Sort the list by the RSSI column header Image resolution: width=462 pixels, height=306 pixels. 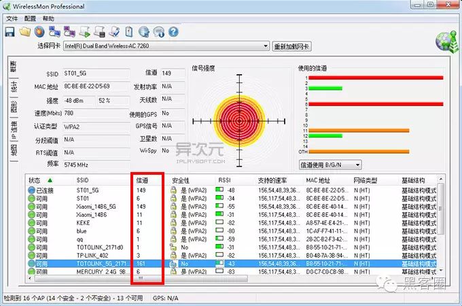click(x=224, y=180)
